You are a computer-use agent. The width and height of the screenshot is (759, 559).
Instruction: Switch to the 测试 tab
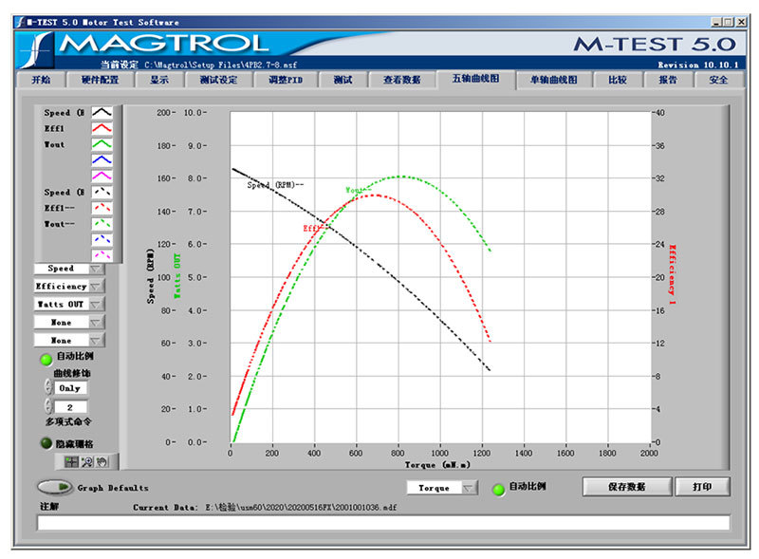(342, 80)
